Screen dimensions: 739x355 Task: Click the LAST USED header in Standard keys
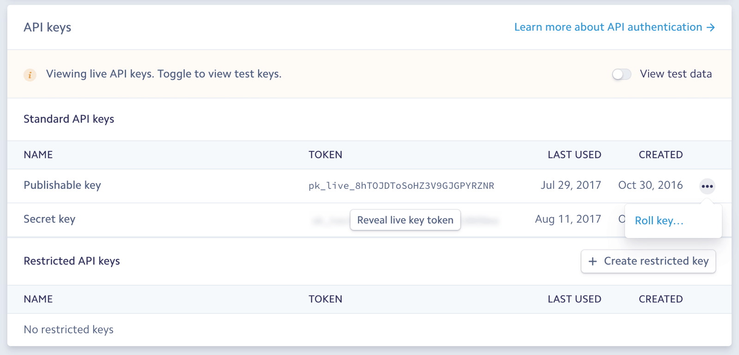pos(574,155)
